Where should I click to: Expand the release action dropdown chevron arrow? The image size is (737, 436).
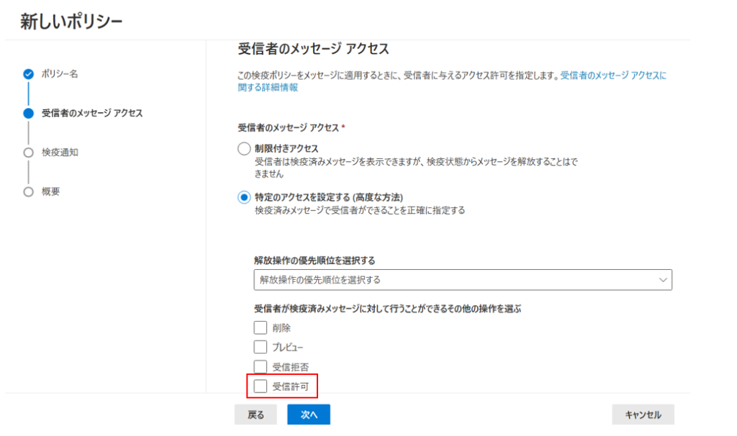click(x=662, y=279)
